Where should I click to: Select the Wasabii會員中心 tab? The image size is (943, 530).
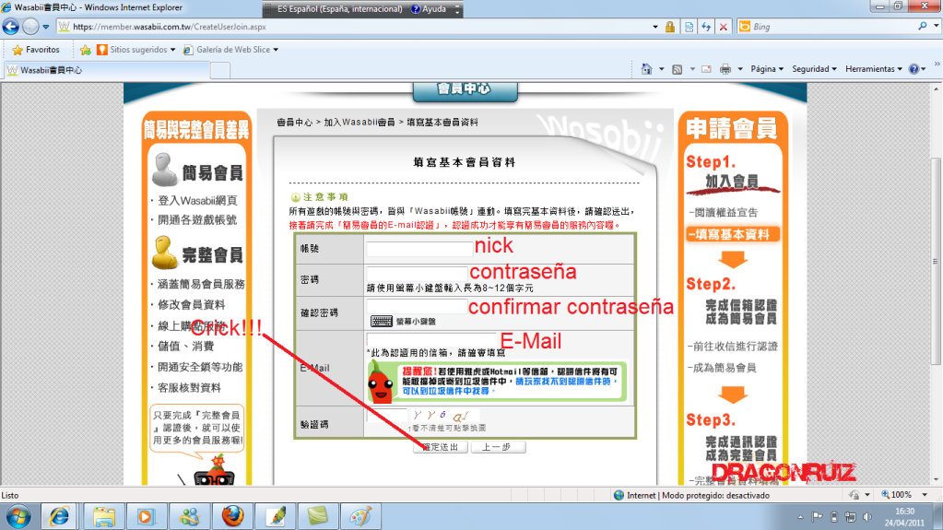pyautogui.click(x=107, y=70)
